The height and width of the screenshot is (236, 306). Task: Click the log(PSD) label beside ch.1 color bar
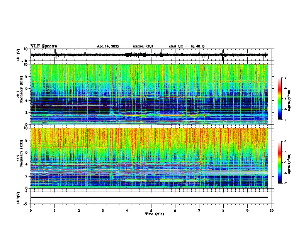[289, 100]
